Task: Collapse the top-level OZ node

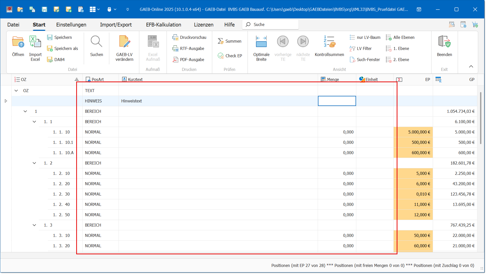Action: (x=16, y=91)
